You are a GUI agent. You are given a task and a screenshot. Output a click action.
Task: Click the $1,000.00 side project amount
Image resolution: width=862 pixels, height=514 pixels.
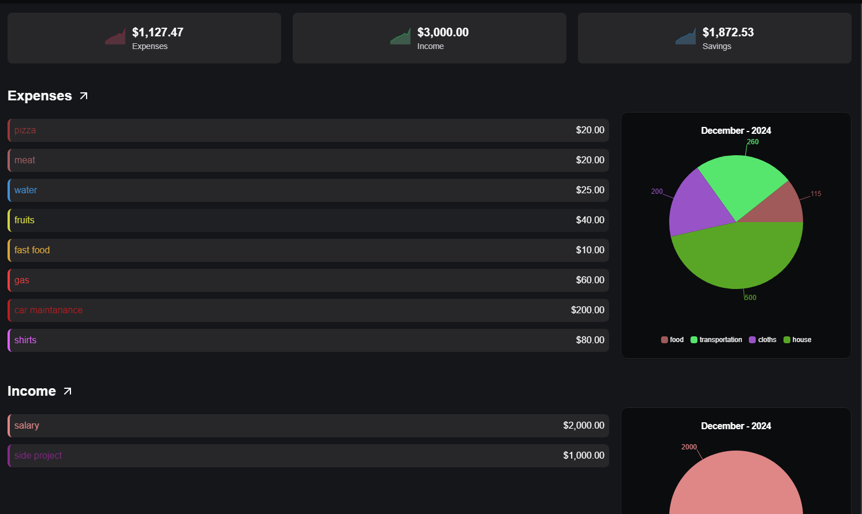[x=584, y=456]
